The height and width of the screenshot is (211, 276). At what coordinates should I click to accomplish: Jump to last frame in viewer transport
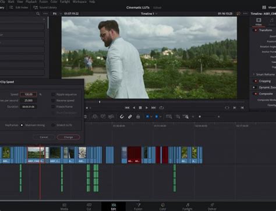pyautogui.click(x=154, y=108)
